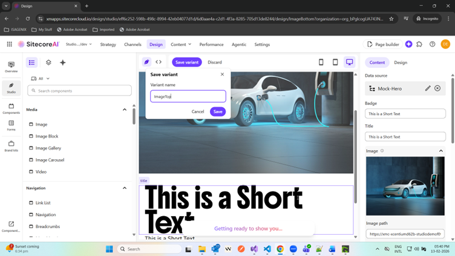Bookmark this page with star icon
Screen dimensions: 455x256
point(391,19)
